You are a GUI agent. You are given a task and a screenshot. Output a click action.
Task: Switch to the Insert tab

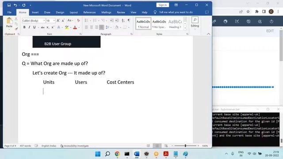pyautogui.click(x=35, y=12)
